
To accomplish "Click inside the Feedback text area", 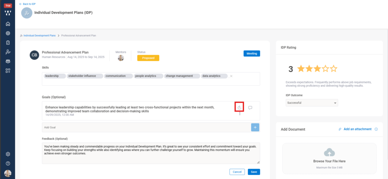I will [x=151, y=153].
